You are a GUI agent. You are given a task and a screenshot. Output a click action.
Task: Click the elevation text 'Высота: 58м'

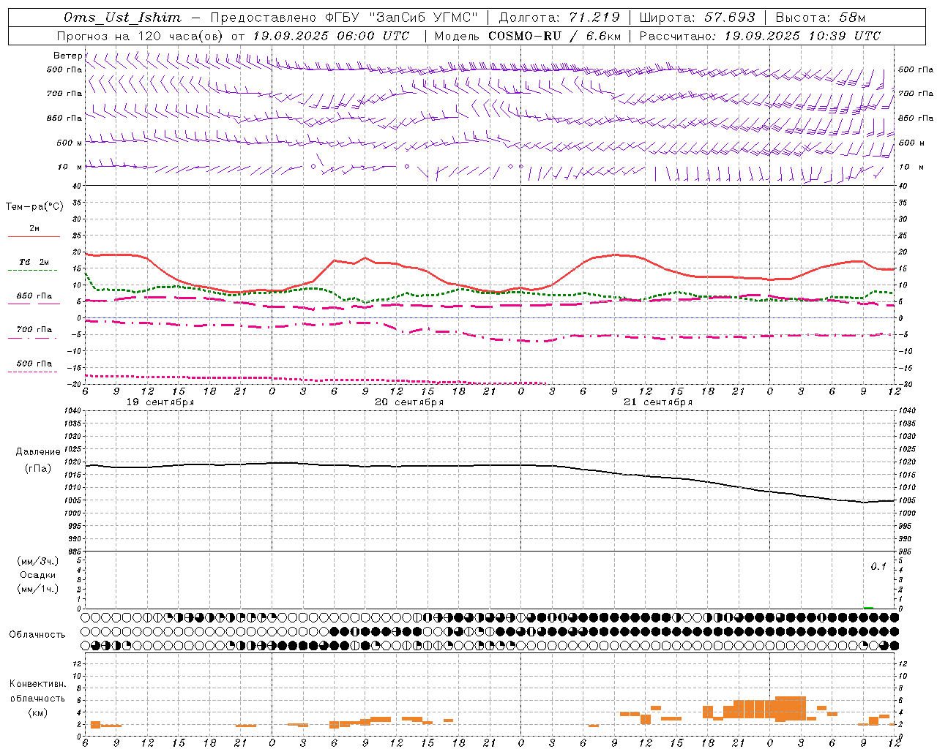[821, 18]
